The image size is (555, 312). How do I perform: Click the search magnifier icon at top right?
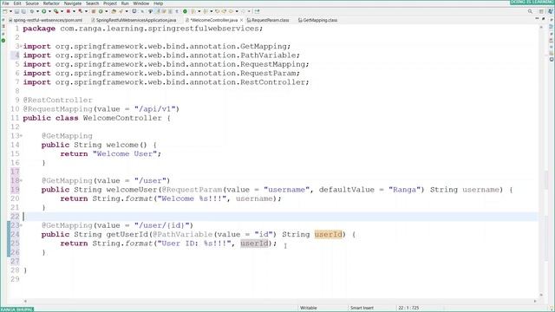tap(530, 11)
